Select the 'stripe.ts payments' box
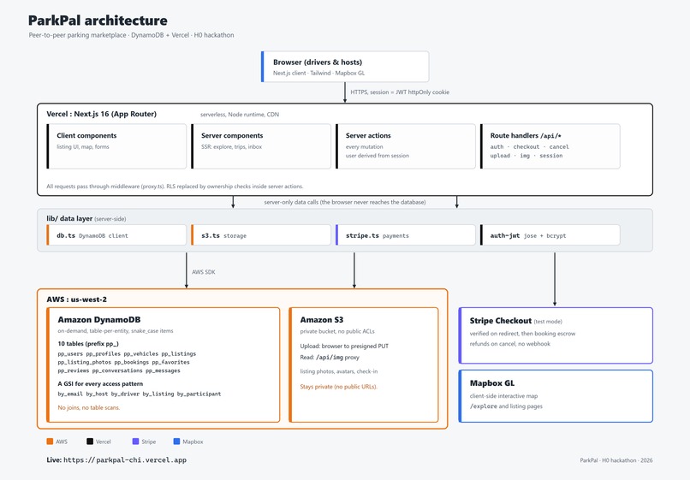 (405, 235)
